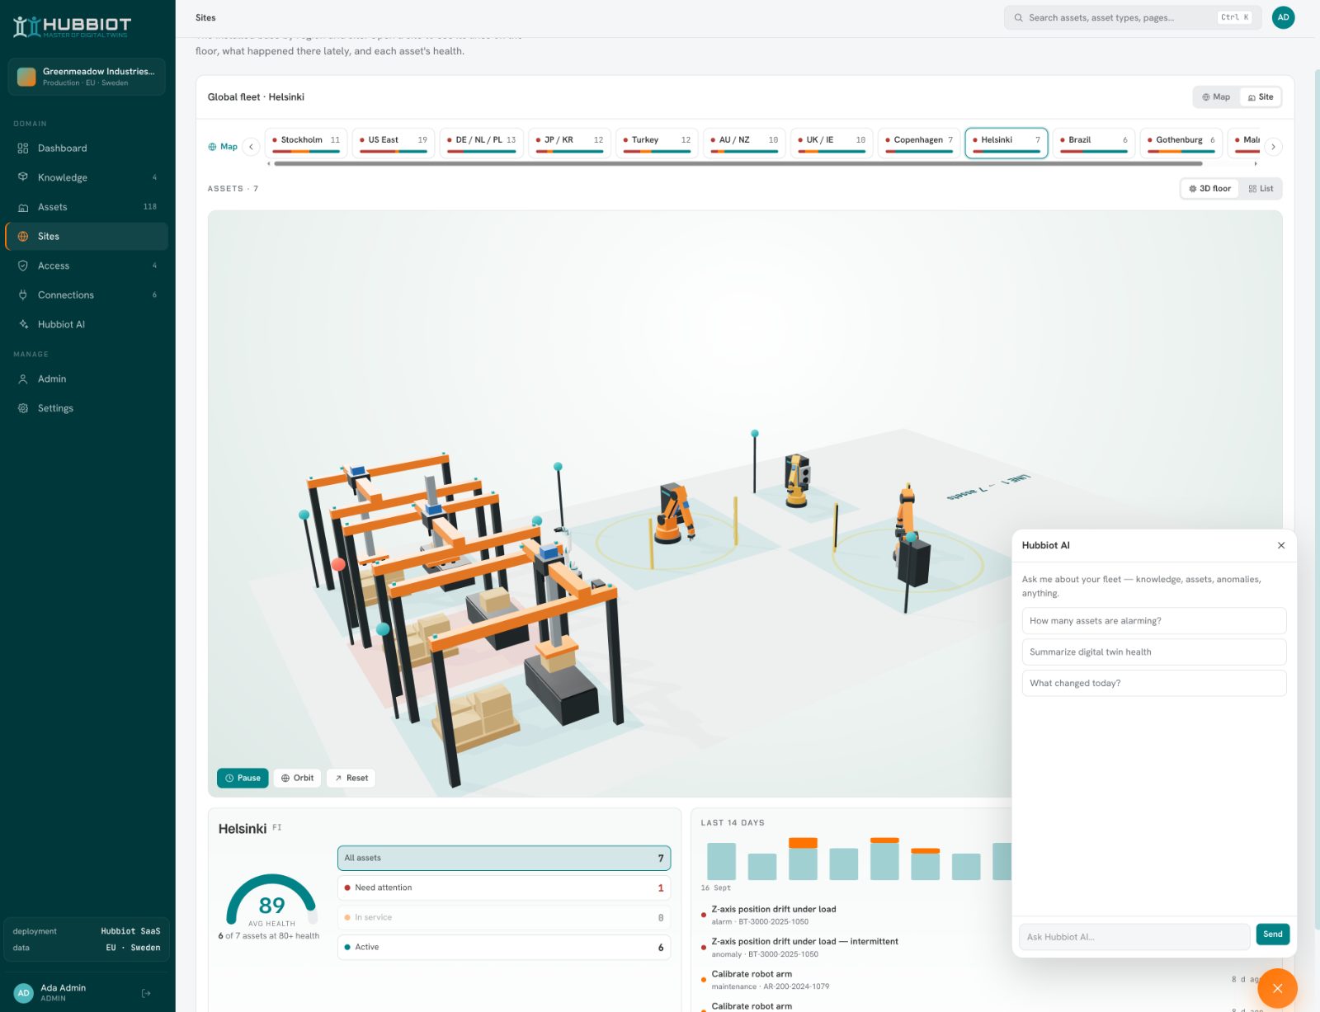Viewport: 1320px width, 1012px height.
Task: Reset the 3D floor camera
Action: [x=351, y=778]
